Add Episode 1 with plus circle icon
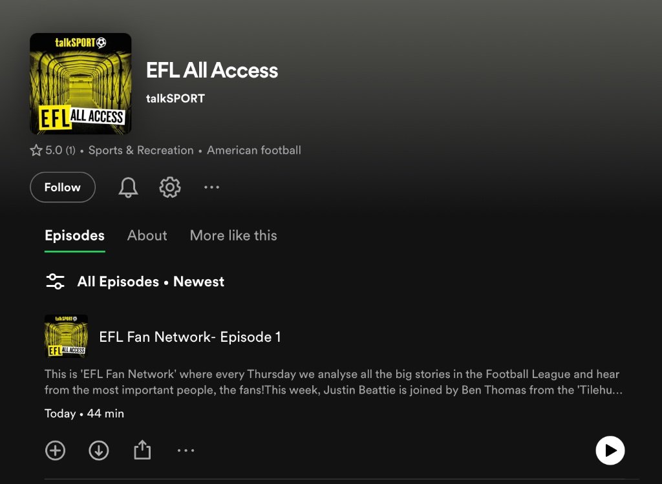662x484 pixels. pos(56,450)
